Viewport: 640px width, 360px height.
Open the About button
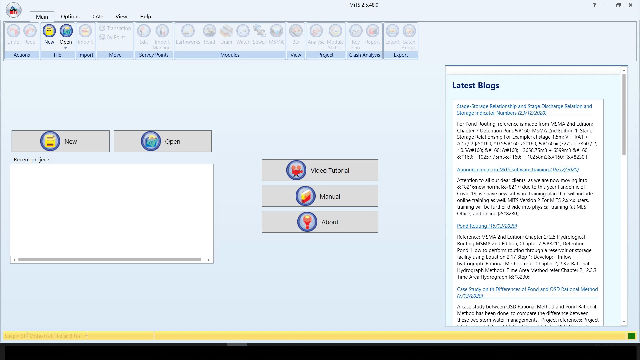point(320,222)
